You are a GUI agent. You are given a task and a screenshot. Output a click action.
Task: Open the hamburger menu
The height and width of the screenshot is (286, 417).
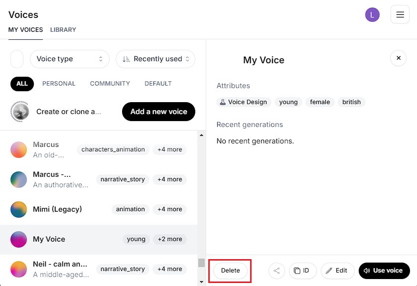[400, 14]
